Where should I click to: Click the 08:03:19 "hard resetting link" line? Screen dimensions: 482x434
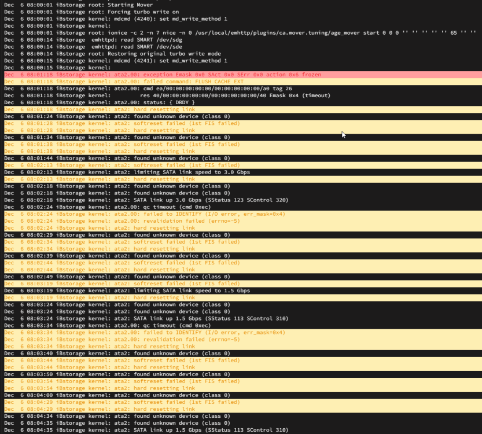coord(243,297)
